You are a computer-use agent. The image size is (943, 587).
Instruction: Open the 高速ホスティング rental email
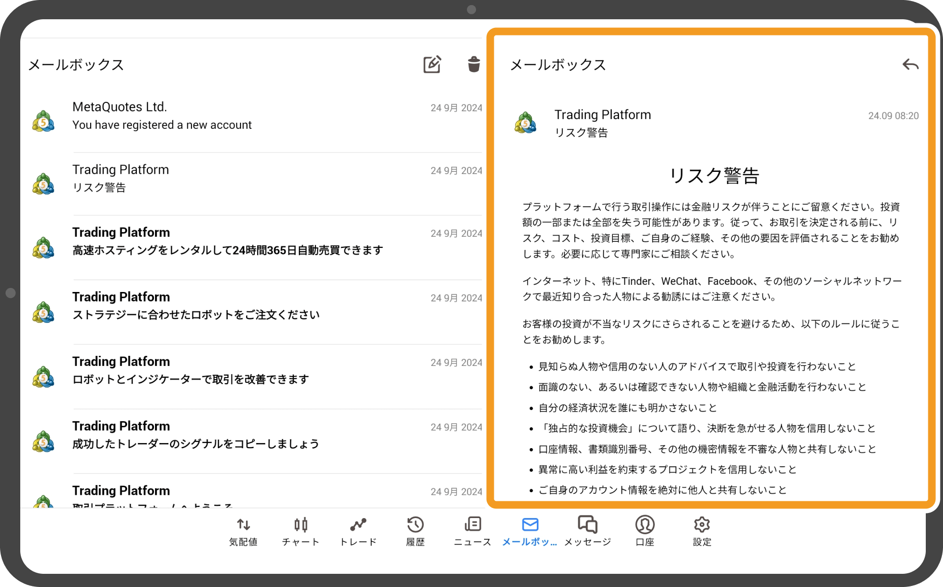click(x=253, y=242)
